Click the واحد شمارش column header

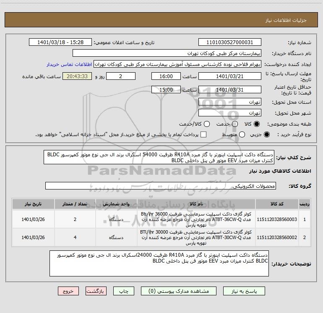(116, 204)
